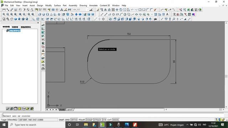The image size is (228, 128).
Task: Open the Content 3D menu
Action: coord(105,6)
